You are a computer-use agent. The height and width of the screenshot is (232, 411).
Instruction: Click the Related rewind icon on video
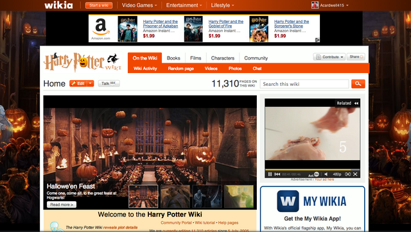pos(356,103)
